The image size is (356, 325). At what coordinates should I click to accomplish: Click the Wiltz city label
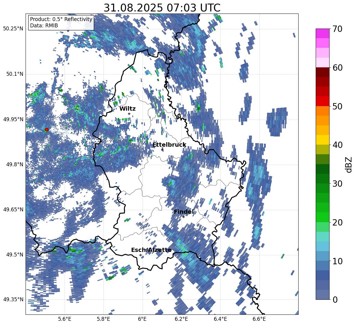coord(127,109)
